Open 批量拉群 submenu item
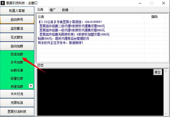The image size is (170, 117). pos(17,79)
